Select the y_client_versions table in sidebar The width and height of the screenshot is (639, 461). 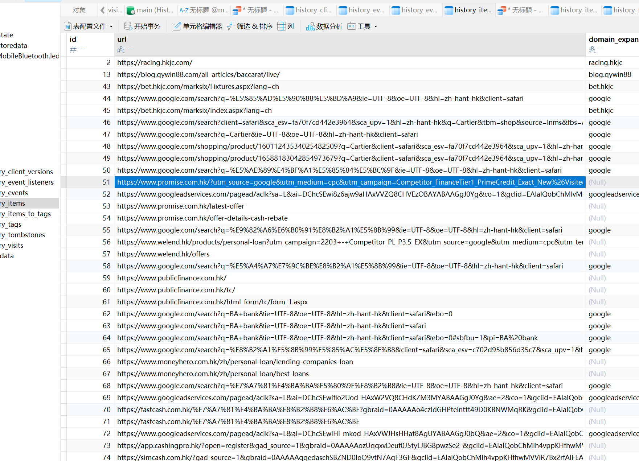(x=27, y=172)
